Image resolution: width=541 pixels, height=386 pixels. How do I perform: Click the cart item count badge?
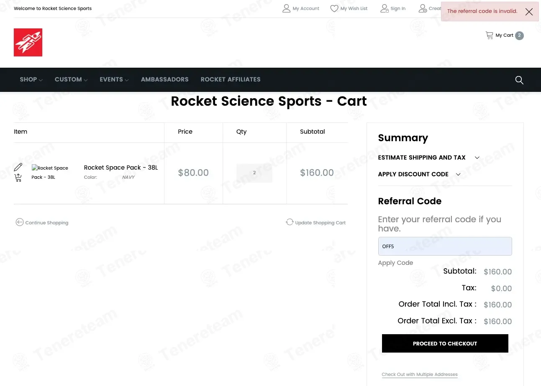pos(519,36)
